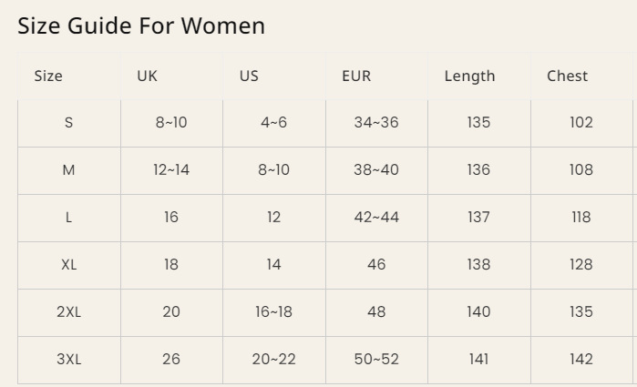Select the EUR column header

pos(356,76)
